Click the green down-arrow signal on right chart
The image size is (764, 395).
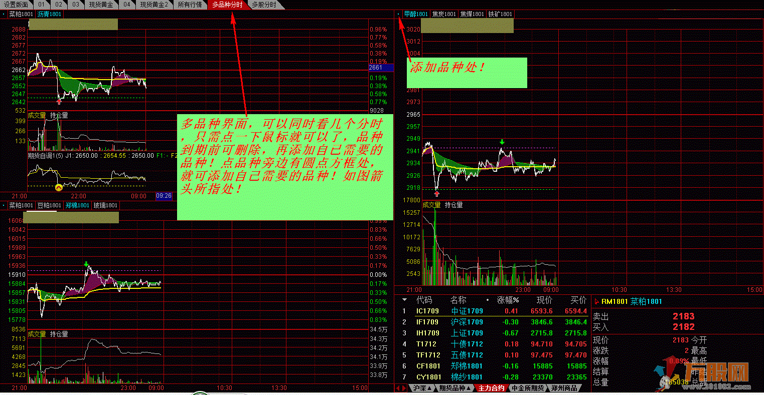point(502,142)
